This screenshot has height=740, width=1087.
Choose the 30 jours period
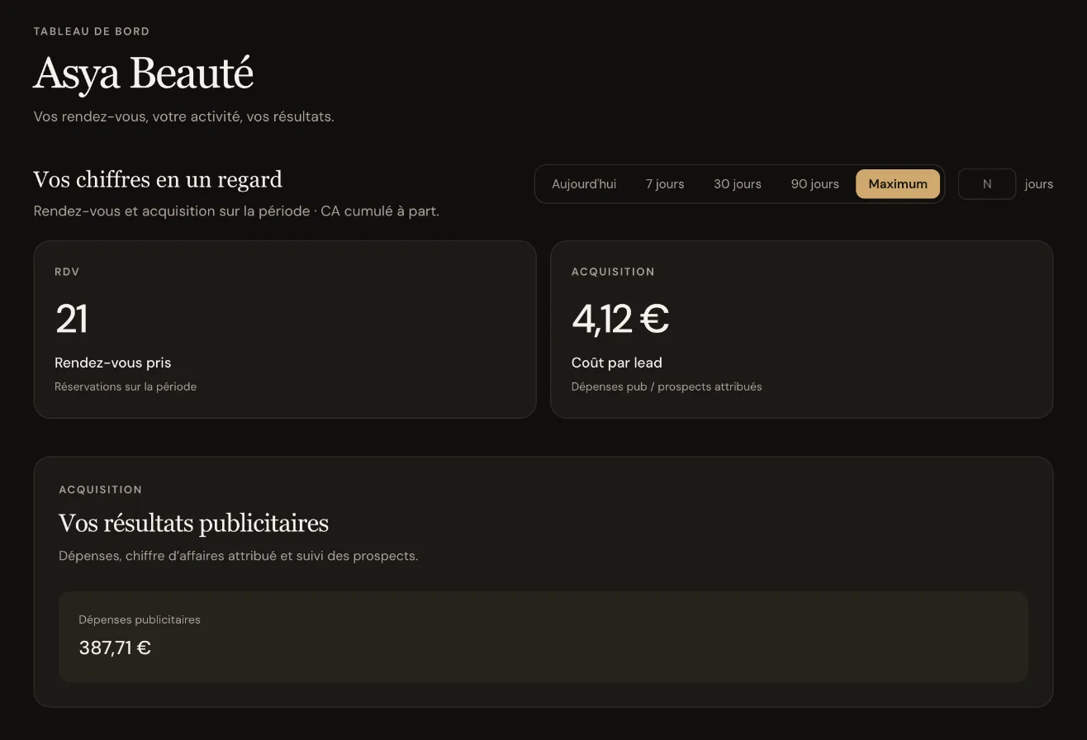point(738,184)
